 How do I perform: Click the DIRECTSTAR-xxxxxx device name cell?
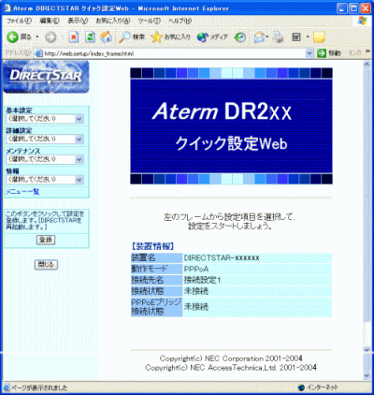tap(257, 258)
